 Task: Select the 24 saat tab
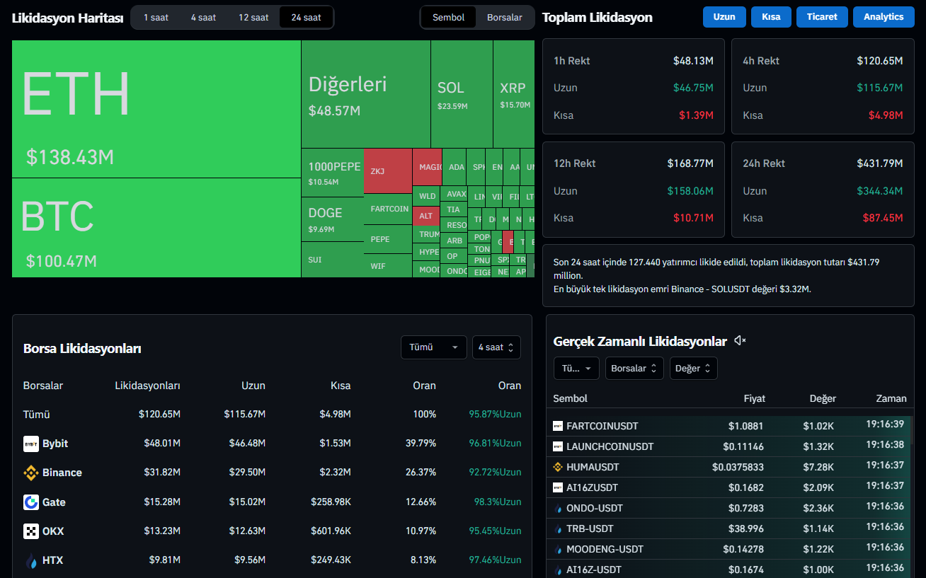(306, 17)
